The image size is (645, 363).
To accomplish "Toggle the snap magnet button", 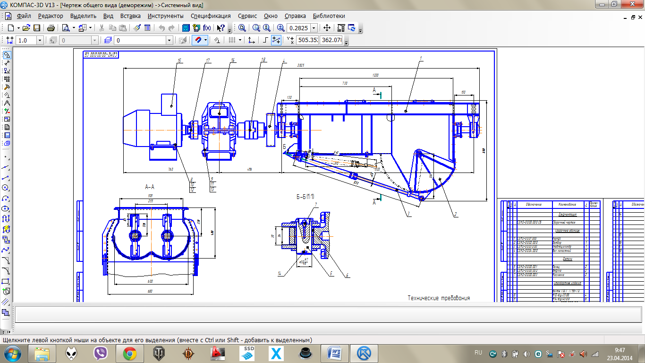I will [x=199, y=41].
